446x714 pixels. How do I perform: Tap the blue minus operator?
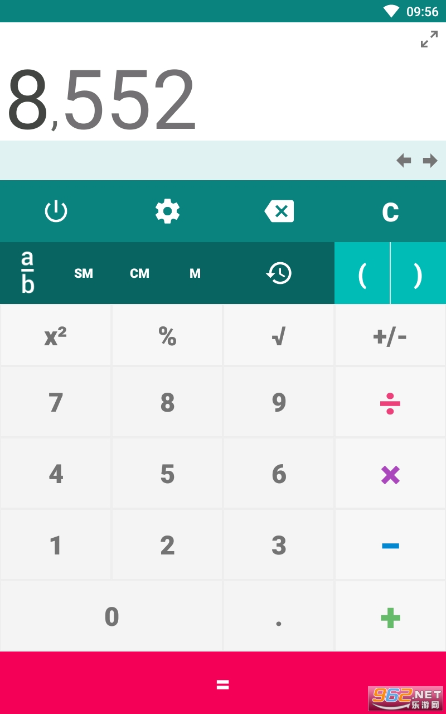390,545
